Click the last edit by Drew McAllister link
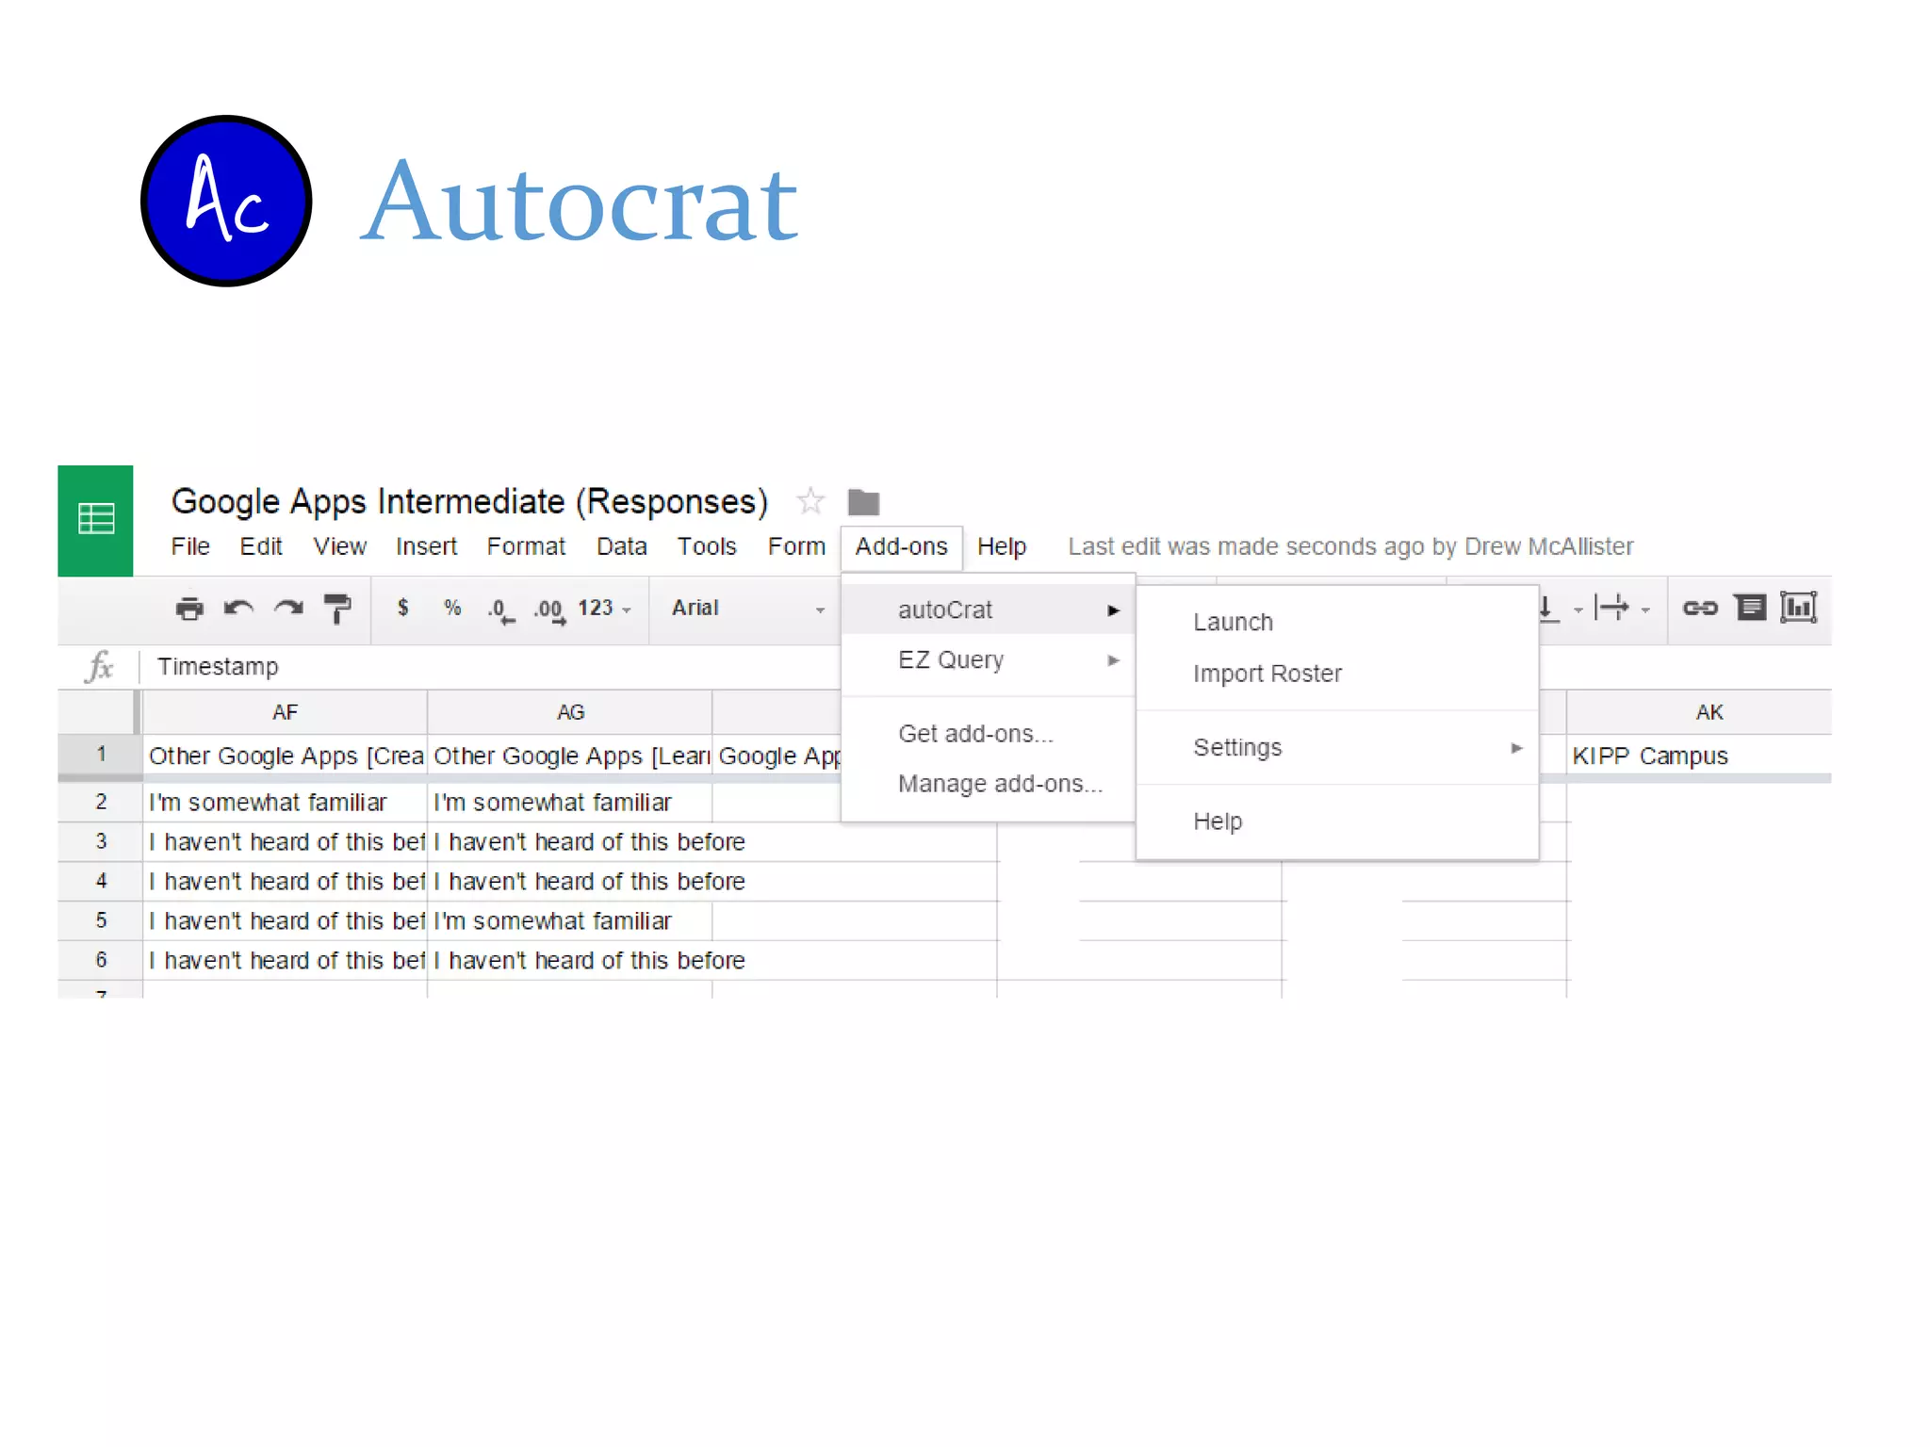Viewport: 1930px width, 1447px height. [1350, 546]
